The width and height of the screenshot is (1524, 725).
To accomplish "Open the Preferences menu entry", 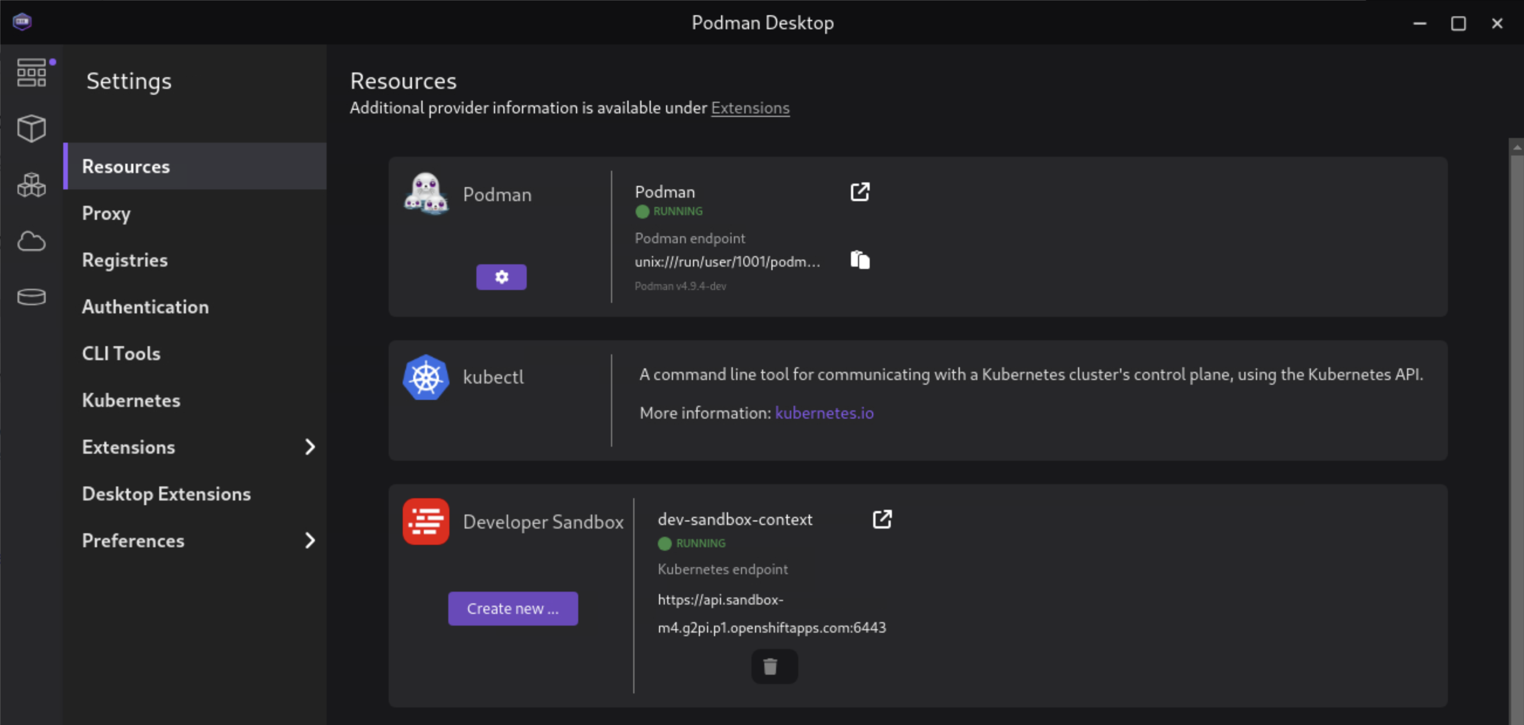I will click(195, 540).
